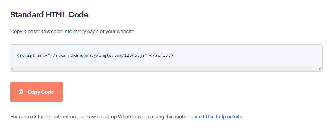
Task: Click the closing </script> tag in the snippet
Action: click(161, 56)
